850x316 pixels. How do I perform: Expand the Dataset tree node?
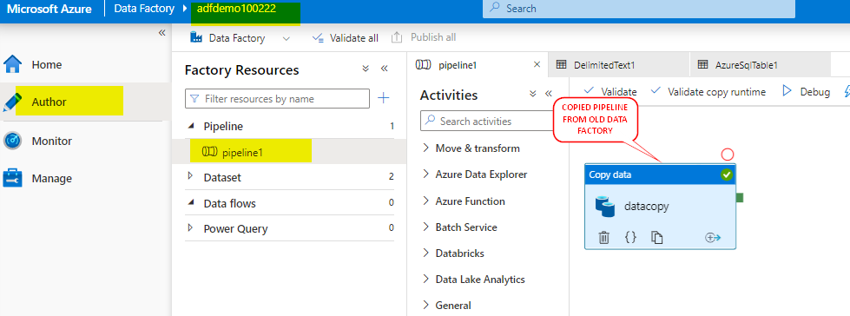[190, 176]
